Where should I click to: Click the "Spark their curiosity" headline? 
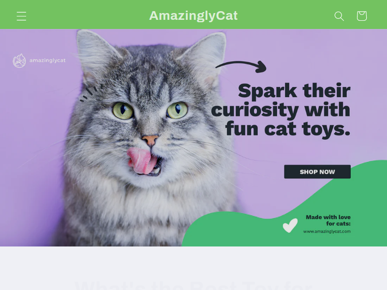pos(281,110)
